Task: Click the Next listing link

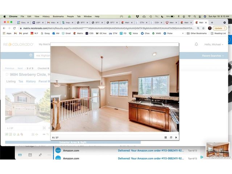Action: click(x=20, y=68)
